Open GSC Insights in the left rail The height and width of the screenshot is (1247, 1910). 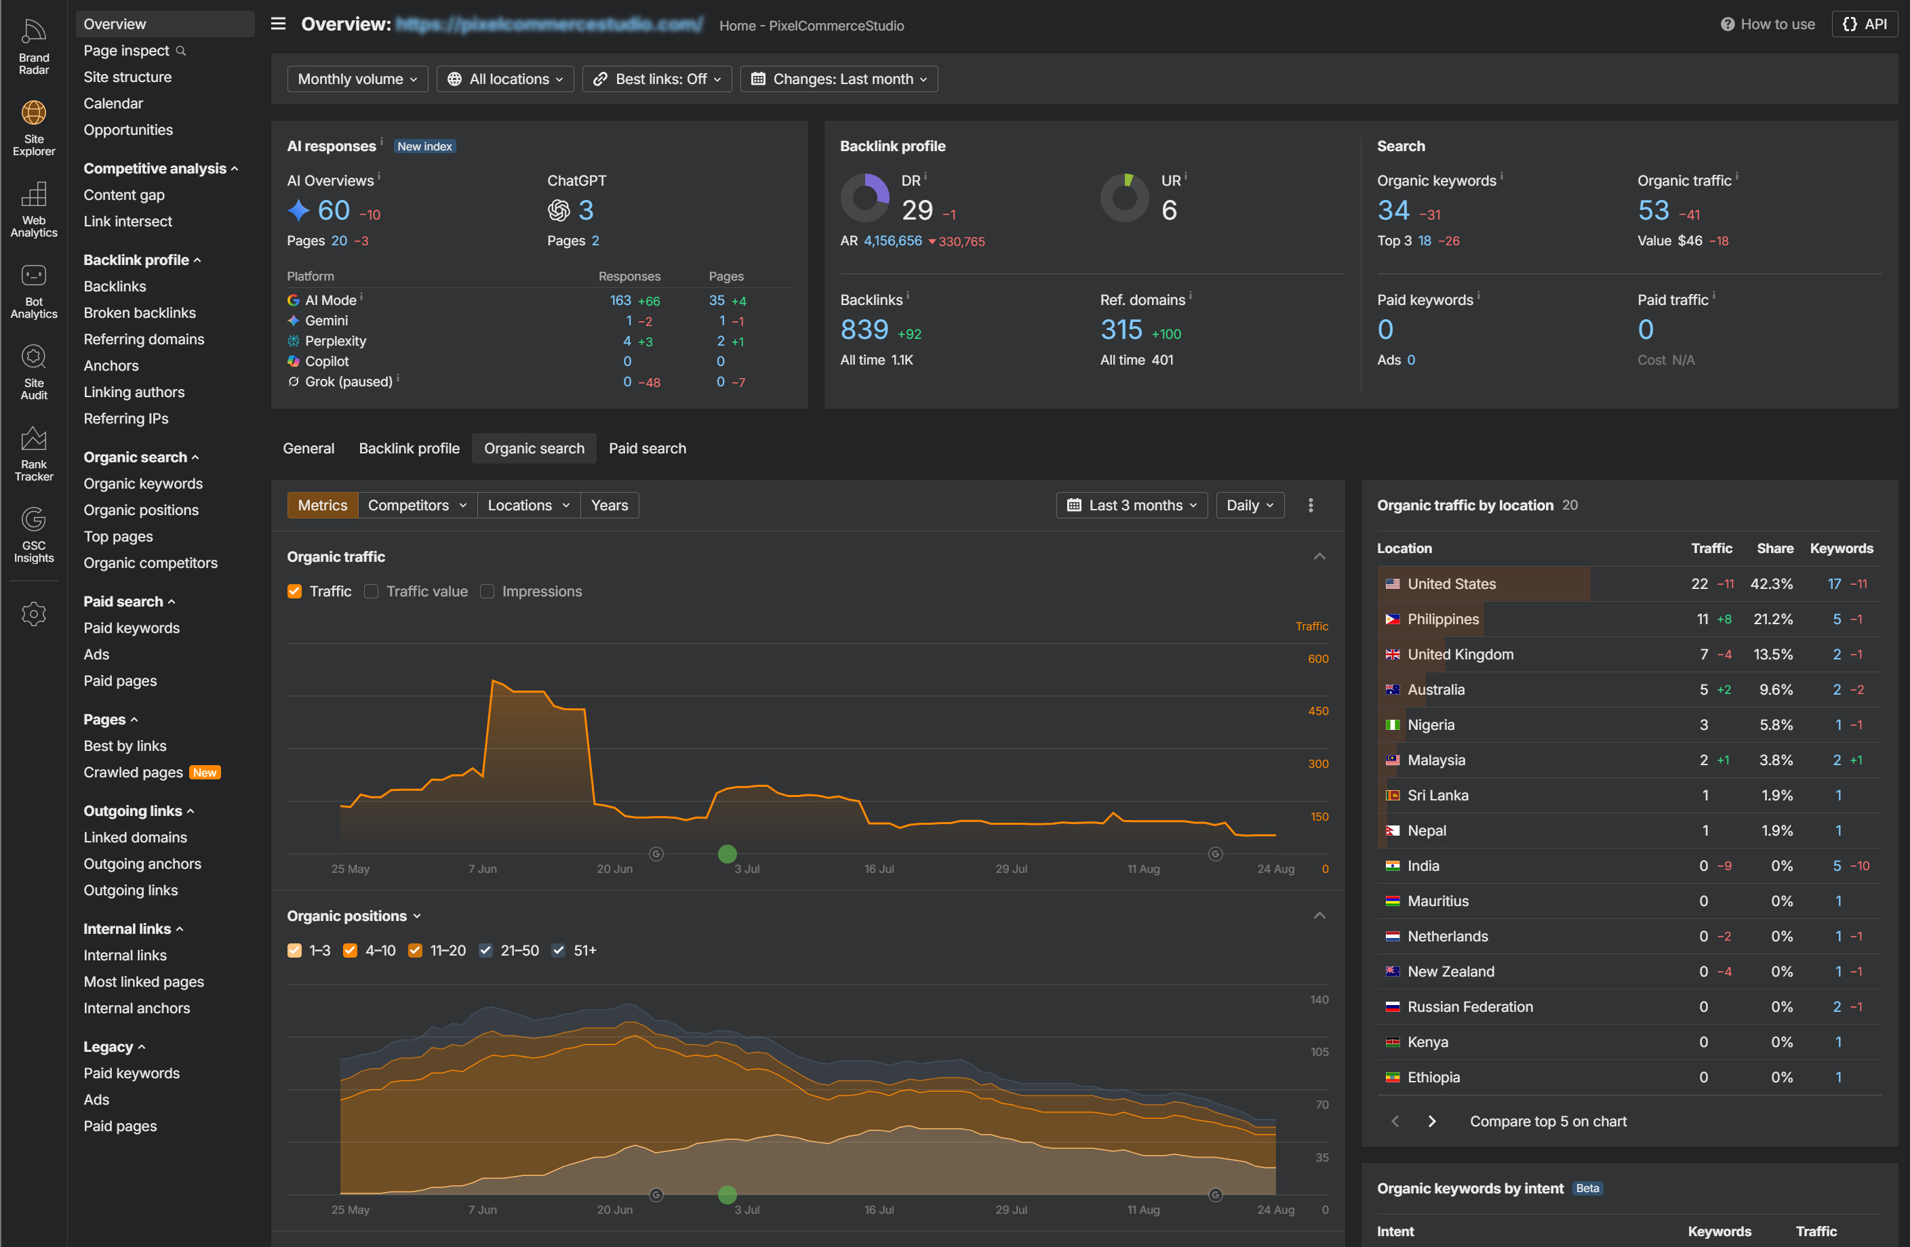34,535
